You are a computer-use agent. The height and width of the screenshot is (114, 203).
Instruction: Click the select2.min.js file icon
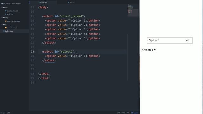[6, 28]
